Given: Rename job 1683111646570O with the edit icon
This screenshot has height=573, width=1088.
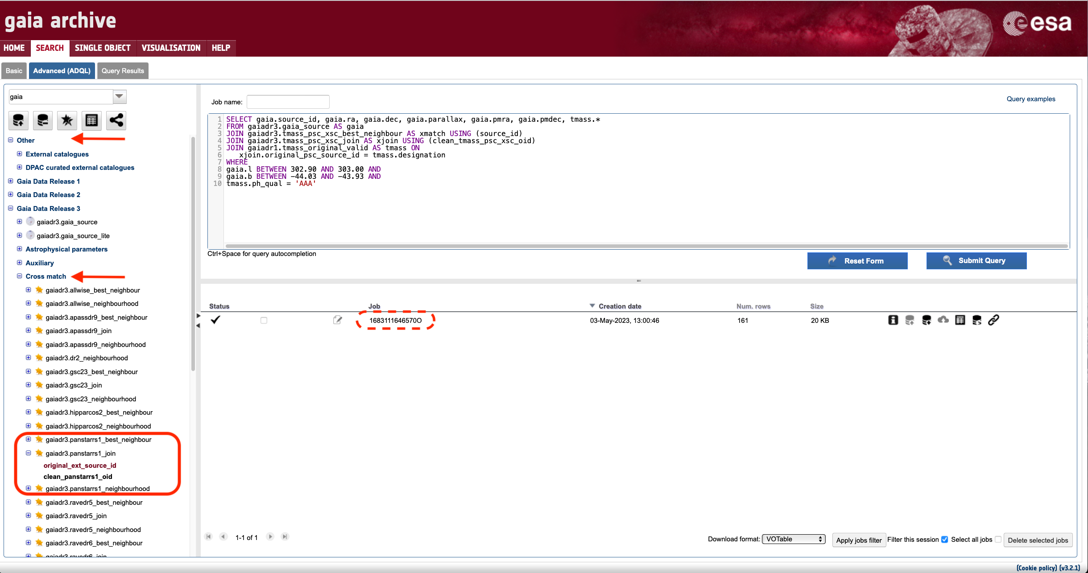Looking at the screenshot, I should point(338,320).
